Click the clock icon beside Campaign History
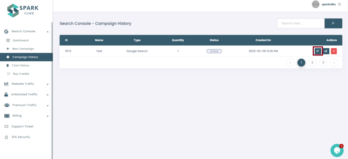 point(8,57)
